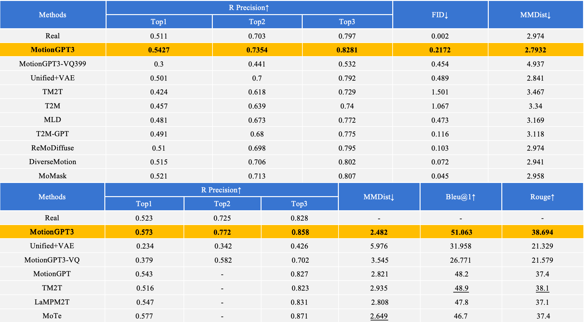The height and width of the screenshot is (322, 584).
Task: Click the MLD row label
Action: click(x=52, y=120)
